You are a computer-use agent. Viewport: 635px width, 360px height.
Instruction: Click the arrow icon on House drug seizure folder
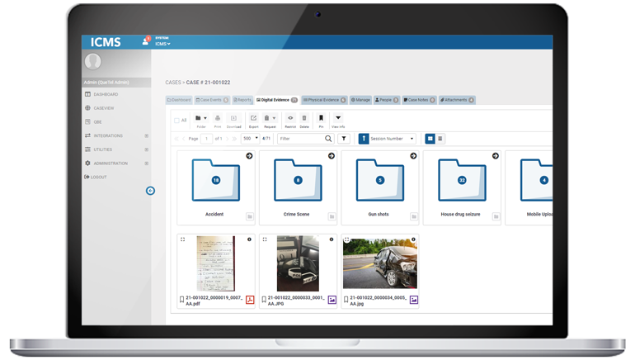tap(496, 156)
